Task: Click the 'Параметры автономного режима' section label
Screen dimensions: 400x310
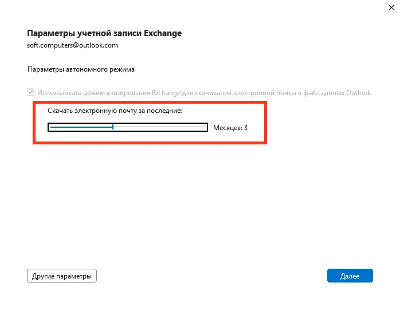Action: 81,69
